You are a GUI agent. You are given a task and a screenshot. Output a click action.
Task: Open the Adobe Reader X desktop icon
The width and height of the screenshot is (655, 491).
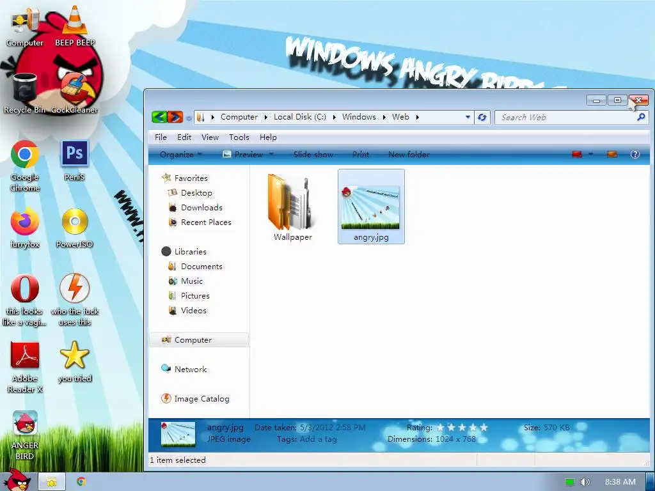coord(25,368)
